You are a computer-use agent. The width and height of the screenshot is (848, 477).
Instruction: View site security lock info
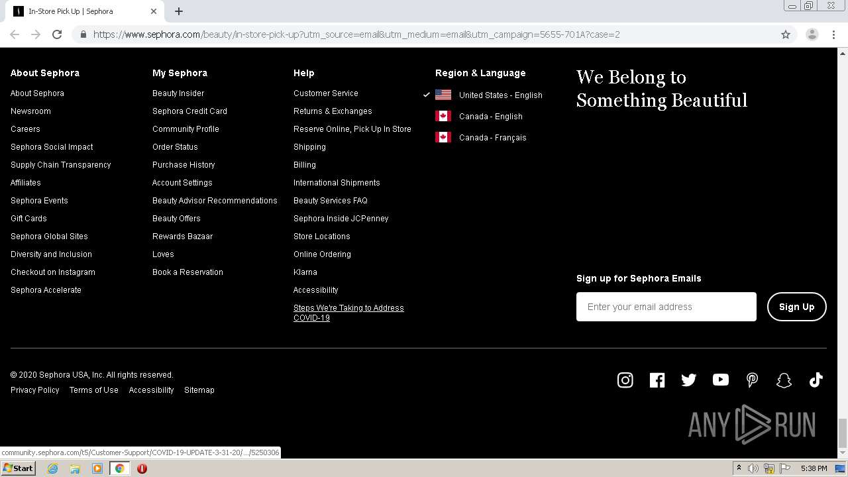[x=83, y=34]
